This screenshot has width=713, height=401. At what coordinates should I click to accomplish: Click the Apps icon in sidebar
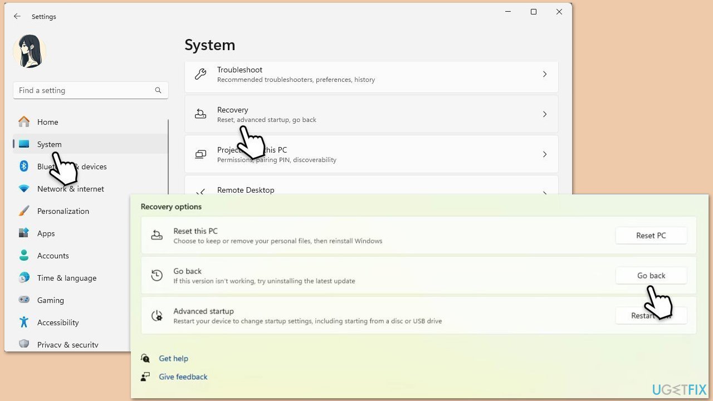point(24,233)
